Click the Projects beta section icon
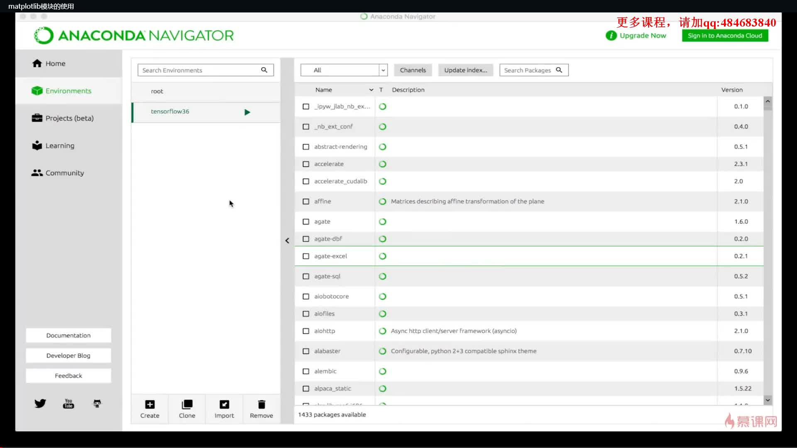 [37, 118]
